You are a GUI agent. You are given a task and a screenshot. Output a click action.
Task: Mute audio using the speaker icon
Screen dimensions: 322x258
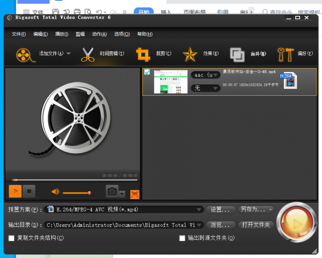click(x=55, y=192)
